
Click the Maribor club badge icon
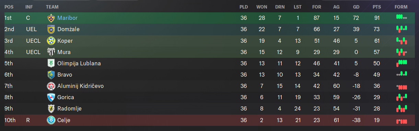(x=51, y=18)
